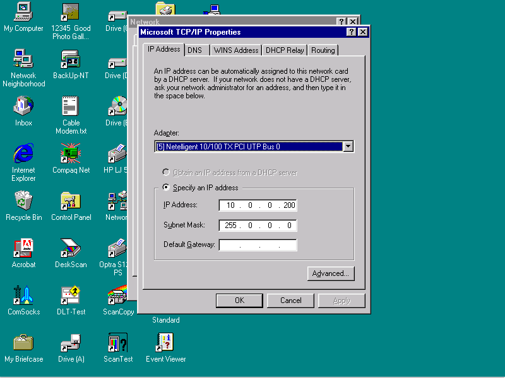Click the Cancel button

click(x=290, y=301)
